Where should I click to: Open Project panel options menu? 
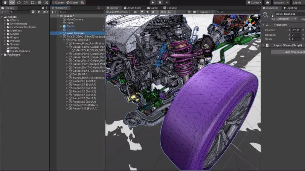tap(47, 8)
